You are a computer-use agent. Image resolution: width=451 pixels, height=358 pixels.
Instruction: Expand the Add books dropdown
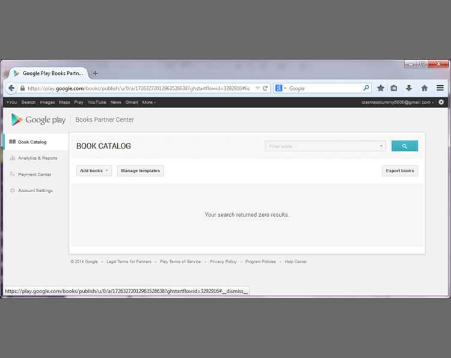[x=94, y=171]
